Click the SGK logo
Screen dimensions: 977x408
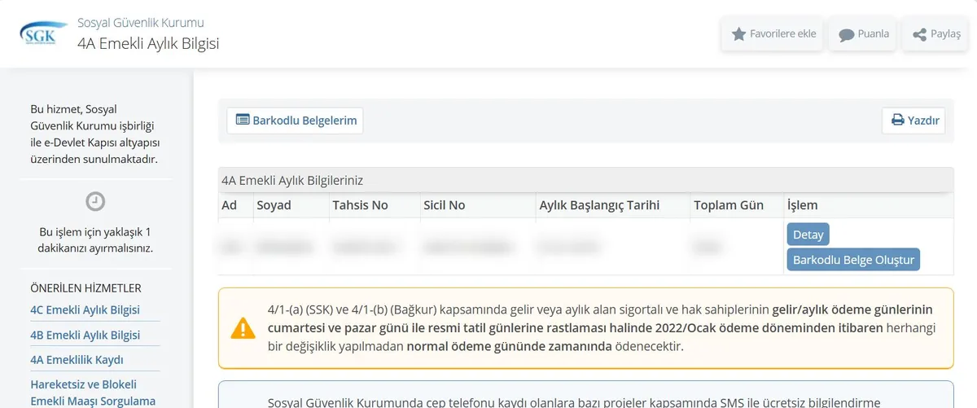[x=43, y=33]
